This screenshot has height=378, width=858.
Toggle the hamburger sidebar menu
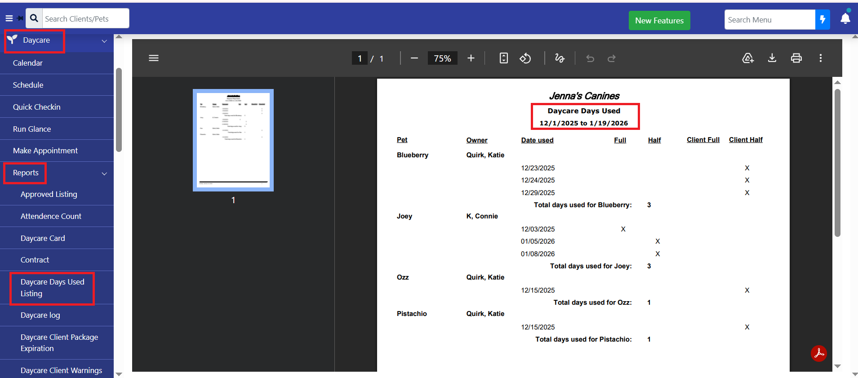[9, 18]
